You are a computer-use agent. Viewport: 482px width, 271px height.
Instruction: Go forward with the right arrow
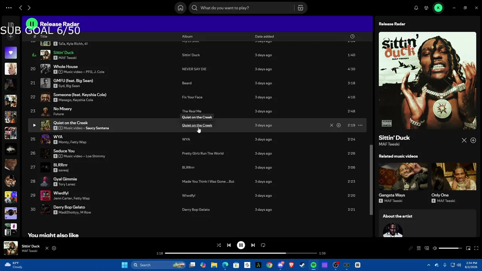pyautogui.click(x=29, y=8)
